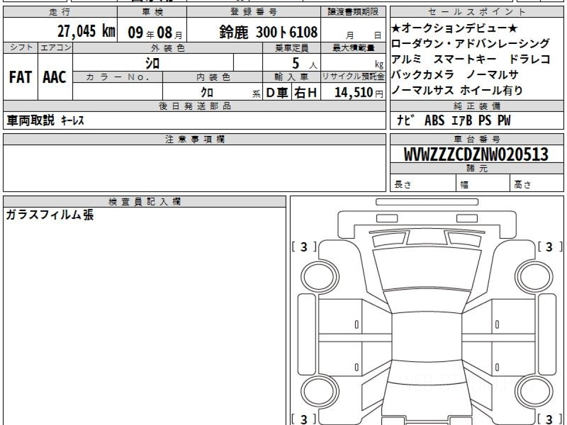Select the inspection date 09年08月
Viewport: 567px width, 425px height.
tap(155, 32)
